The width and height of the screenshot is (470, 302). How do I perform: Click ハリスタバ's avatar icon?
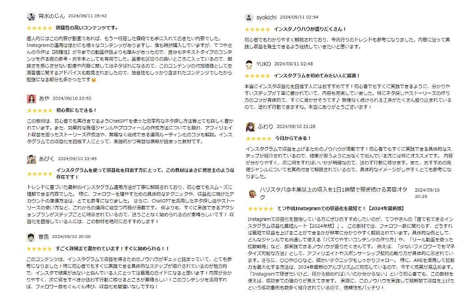click(x=252, y=194)
